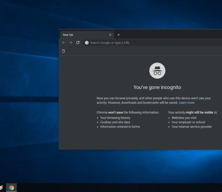Click the text Cookies and site data
This screenshot has height=192, width=222.
(x=115, y=122)
